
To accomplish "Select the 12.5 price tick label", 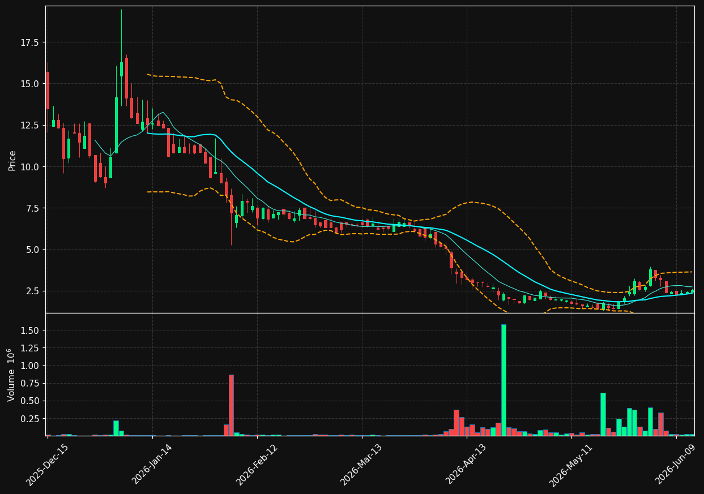I will [x=29, y=125].
